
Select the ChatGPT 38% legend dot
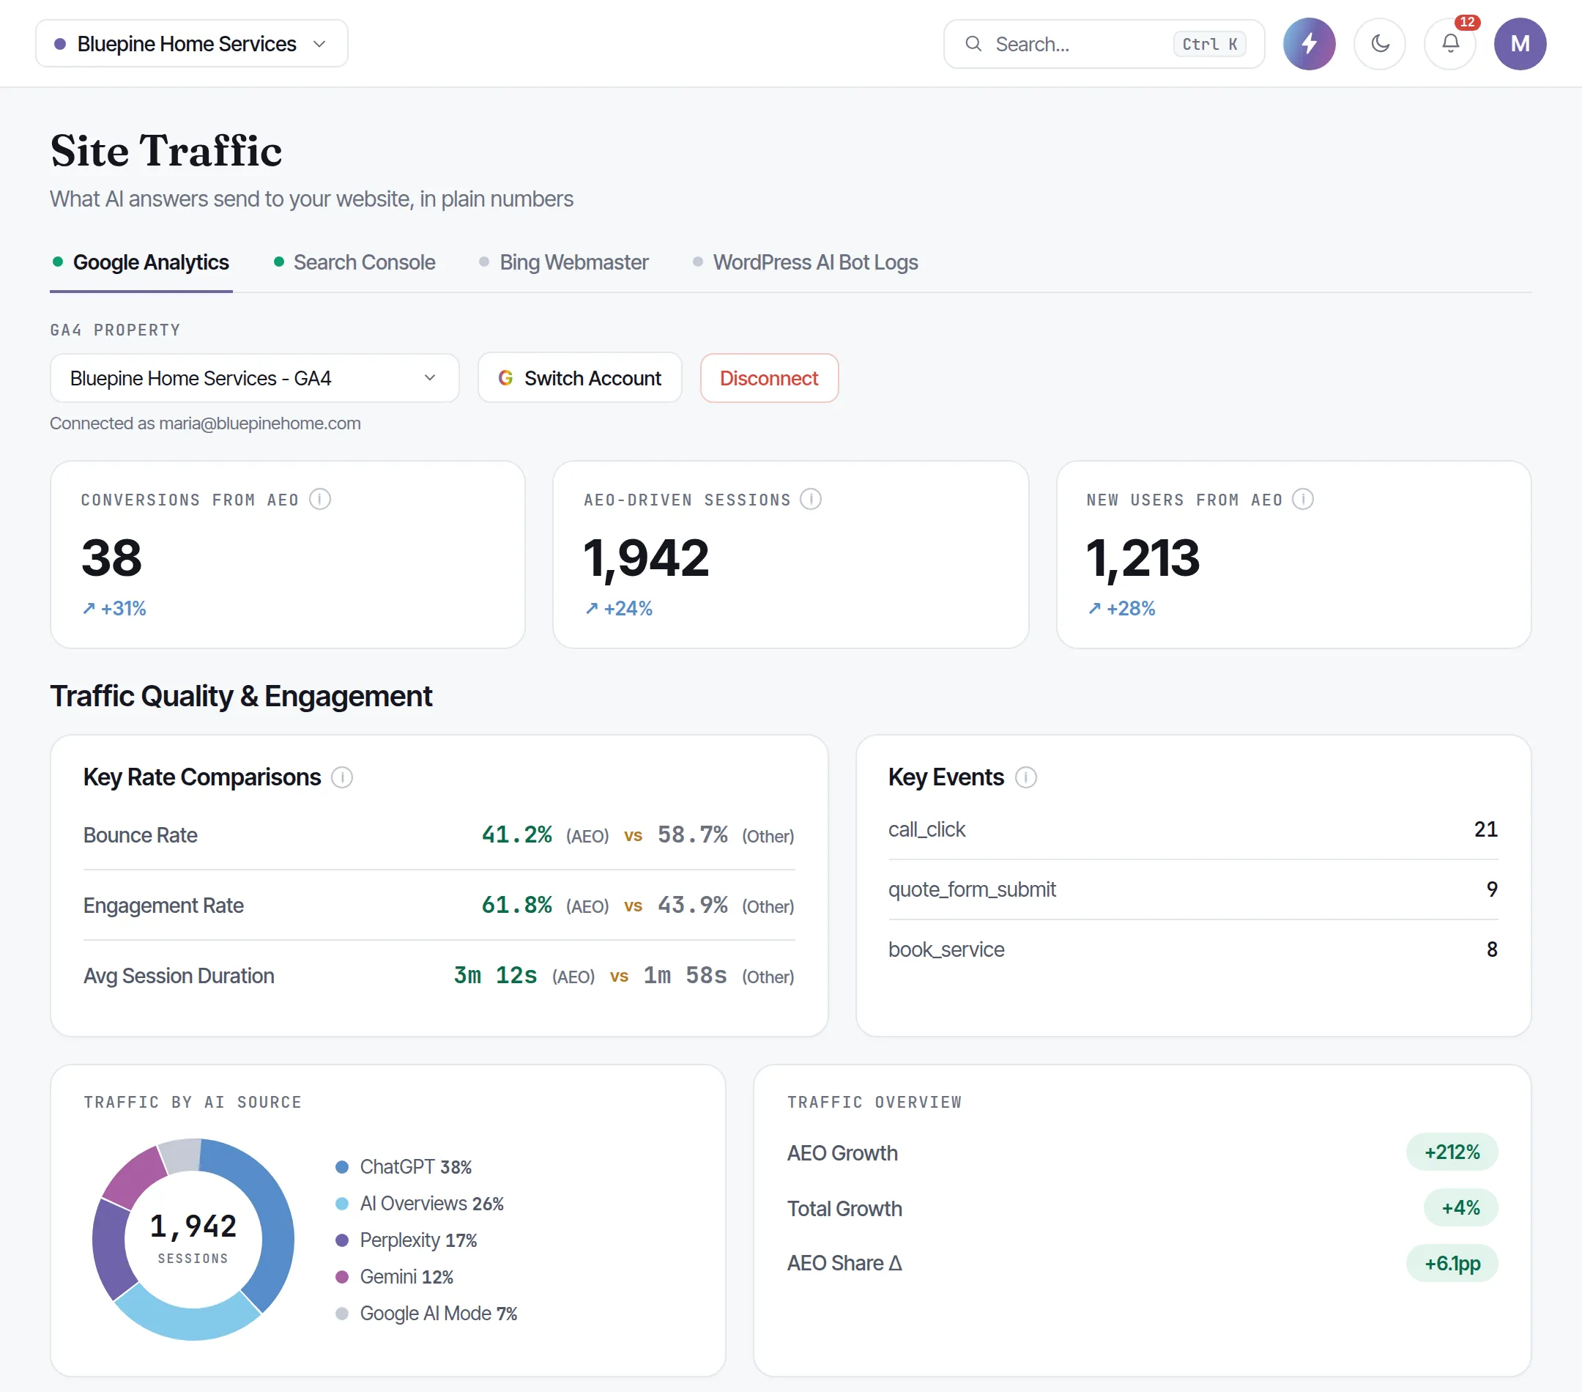pos(341,1166)
